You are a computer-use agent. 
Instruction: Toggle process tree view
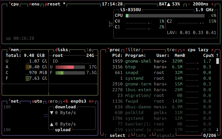[172, 50]
